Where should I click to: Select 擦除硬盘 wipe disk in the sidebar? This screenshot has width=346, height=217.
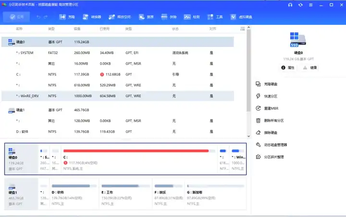coord(267,133)
